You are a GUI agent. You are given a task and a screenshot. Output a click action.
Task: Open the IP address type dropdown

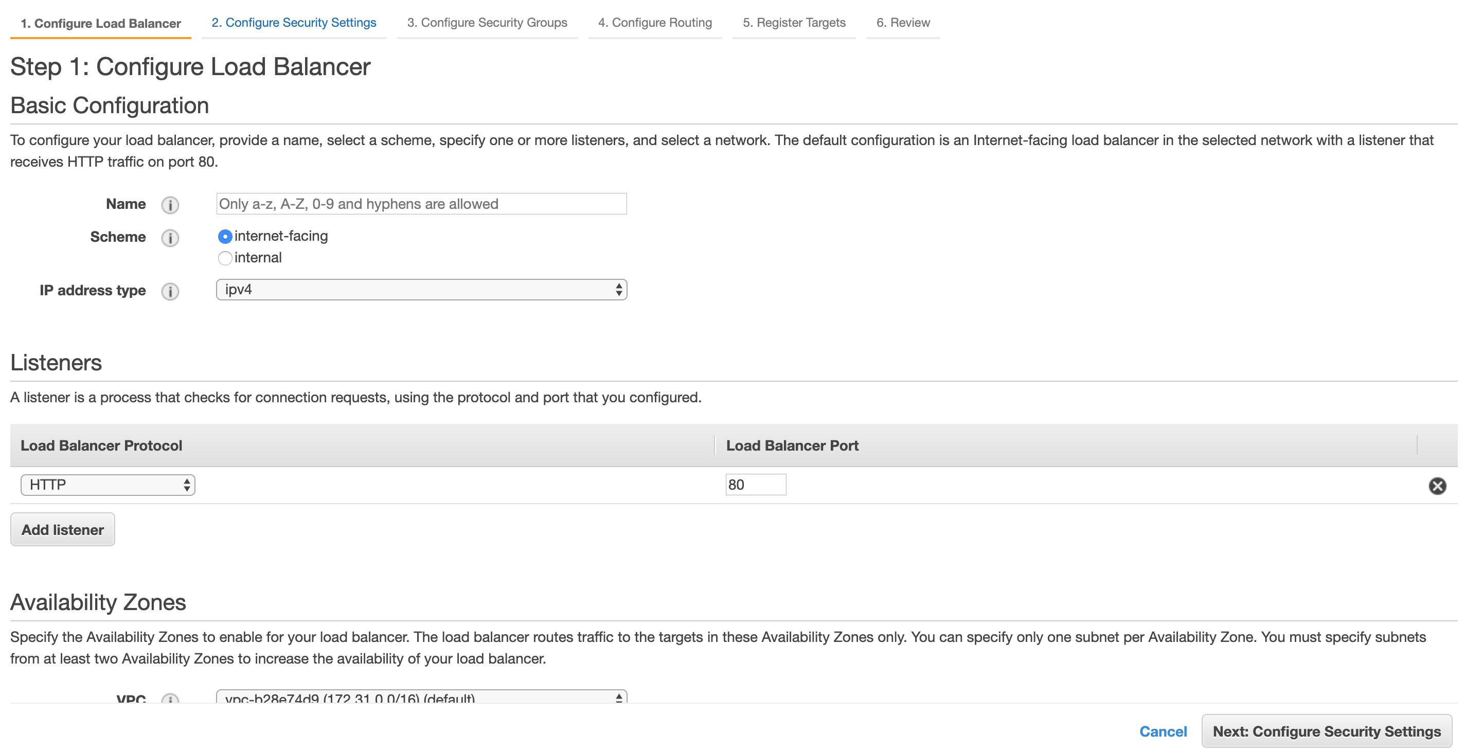tap(421, 290)
